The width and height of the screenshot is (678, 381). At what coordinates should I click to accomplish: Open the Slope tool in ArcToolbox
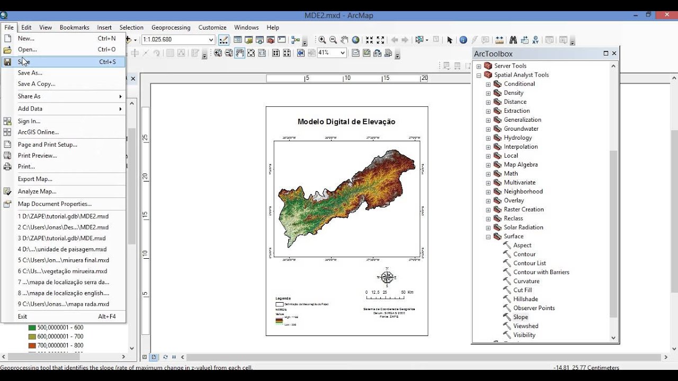point(520,317)
